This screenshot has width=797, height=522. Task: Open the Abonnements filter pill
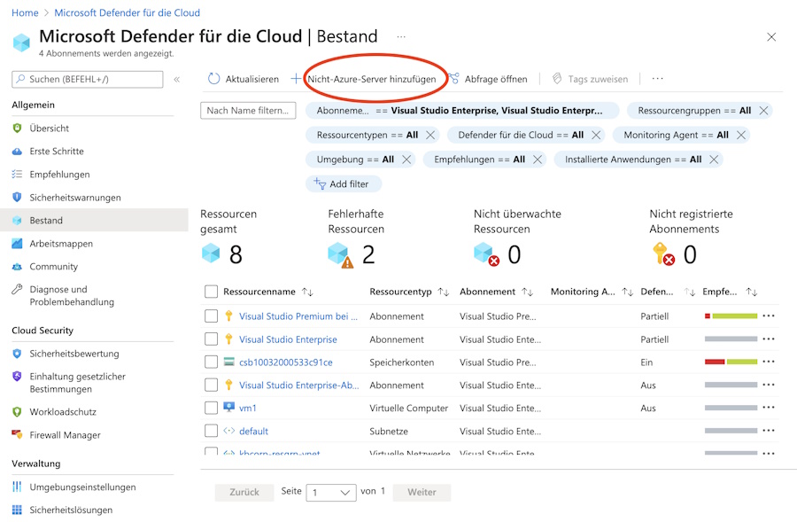tap(462, 111)
